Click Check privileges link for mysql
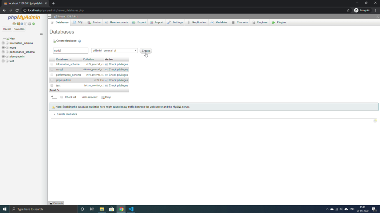 click(x=118, y=70)
